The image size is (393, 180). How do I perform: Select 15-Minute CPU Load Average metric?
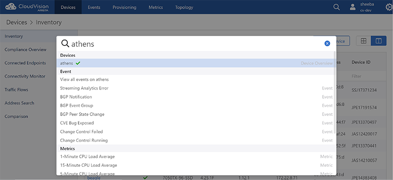(x=196, y=165)
